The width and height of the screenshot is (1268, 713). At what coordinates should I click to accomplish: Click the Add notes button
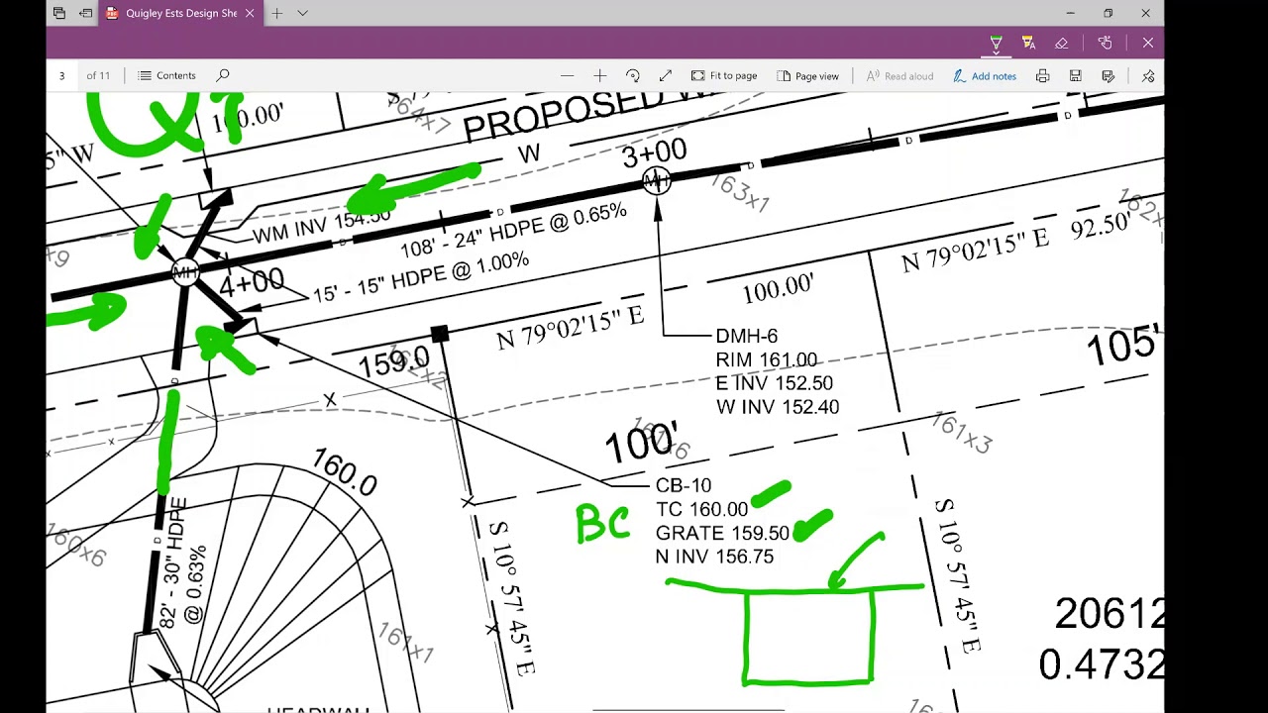click(x=985, y=75)
